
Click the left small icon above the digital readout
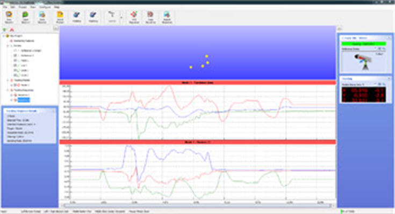[379, 84]
